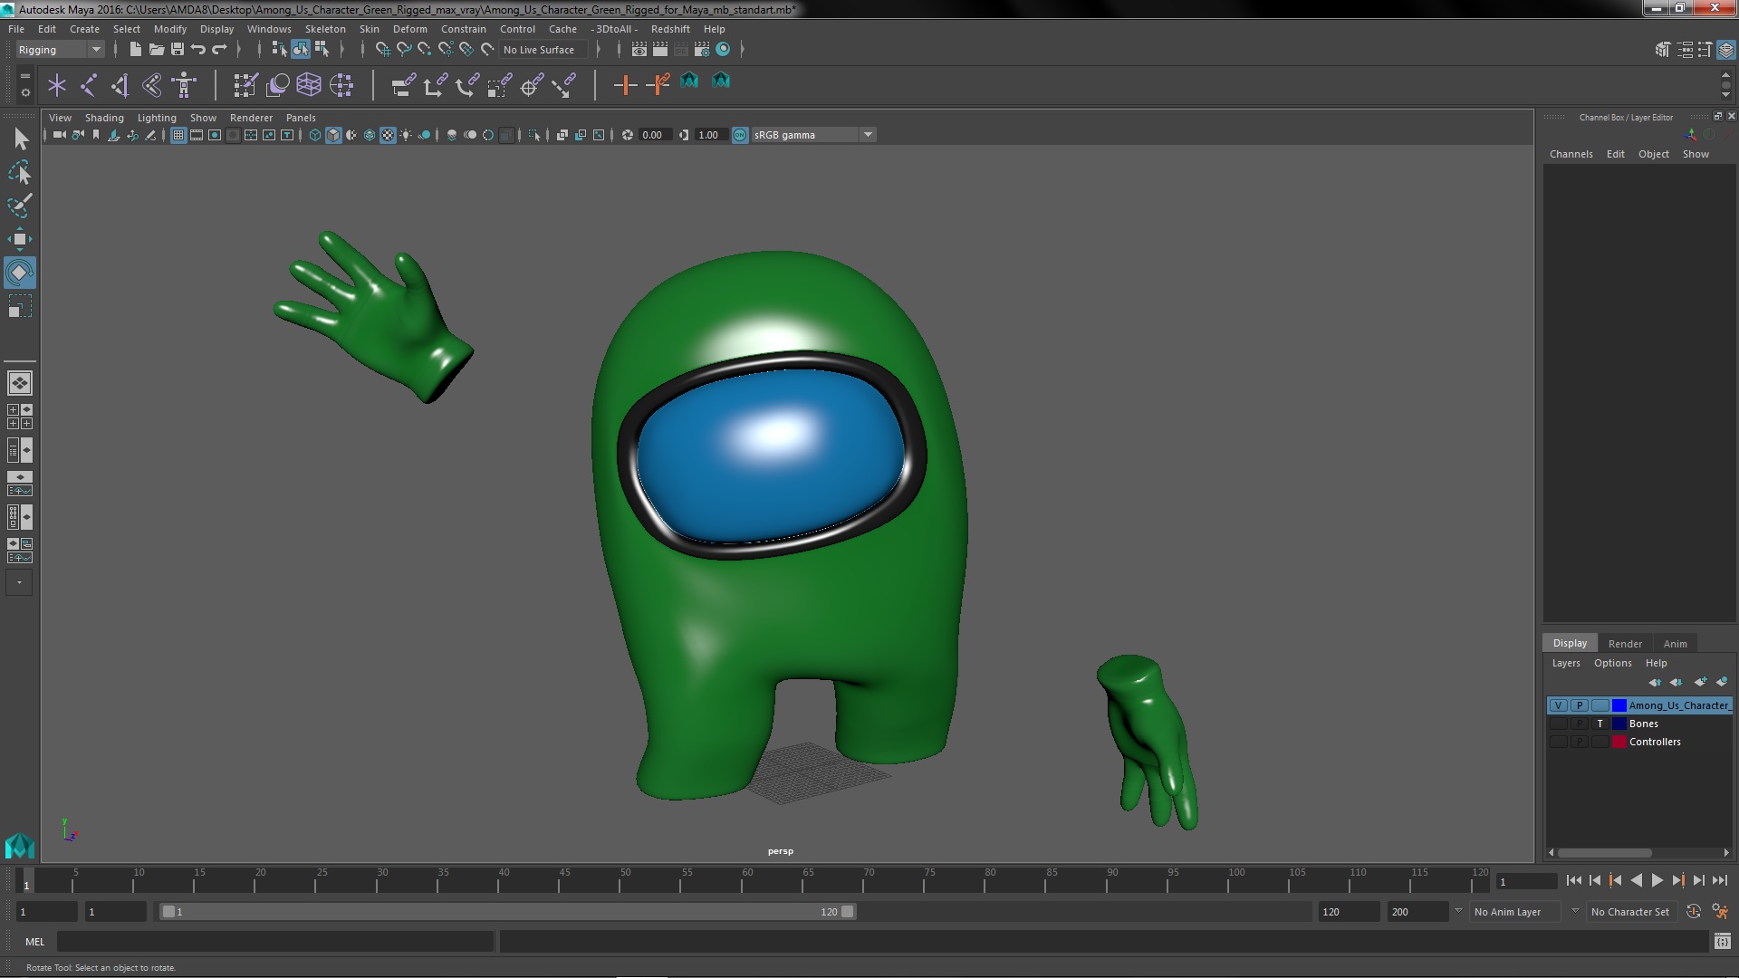Create a new scene with the file icon
Screen dimensions: 1739x978
click(x=135, y=50)
